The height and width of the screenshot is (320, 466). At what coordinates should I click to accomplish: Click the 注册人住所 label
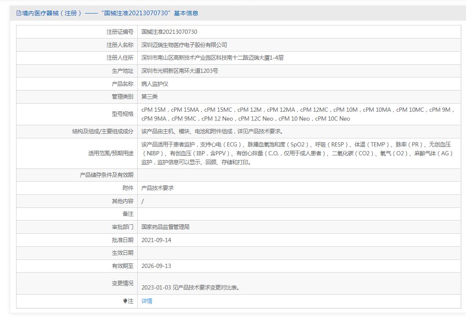[120, 58]
